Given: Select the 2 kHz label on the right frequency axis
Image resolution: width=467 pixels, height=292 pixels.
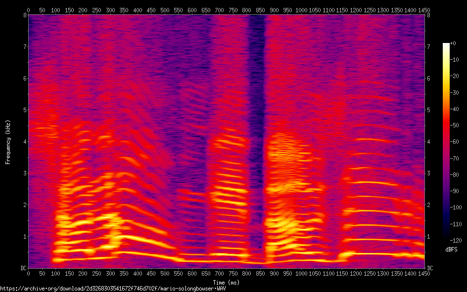Looking at the screenshot, I should pos(428,205).
